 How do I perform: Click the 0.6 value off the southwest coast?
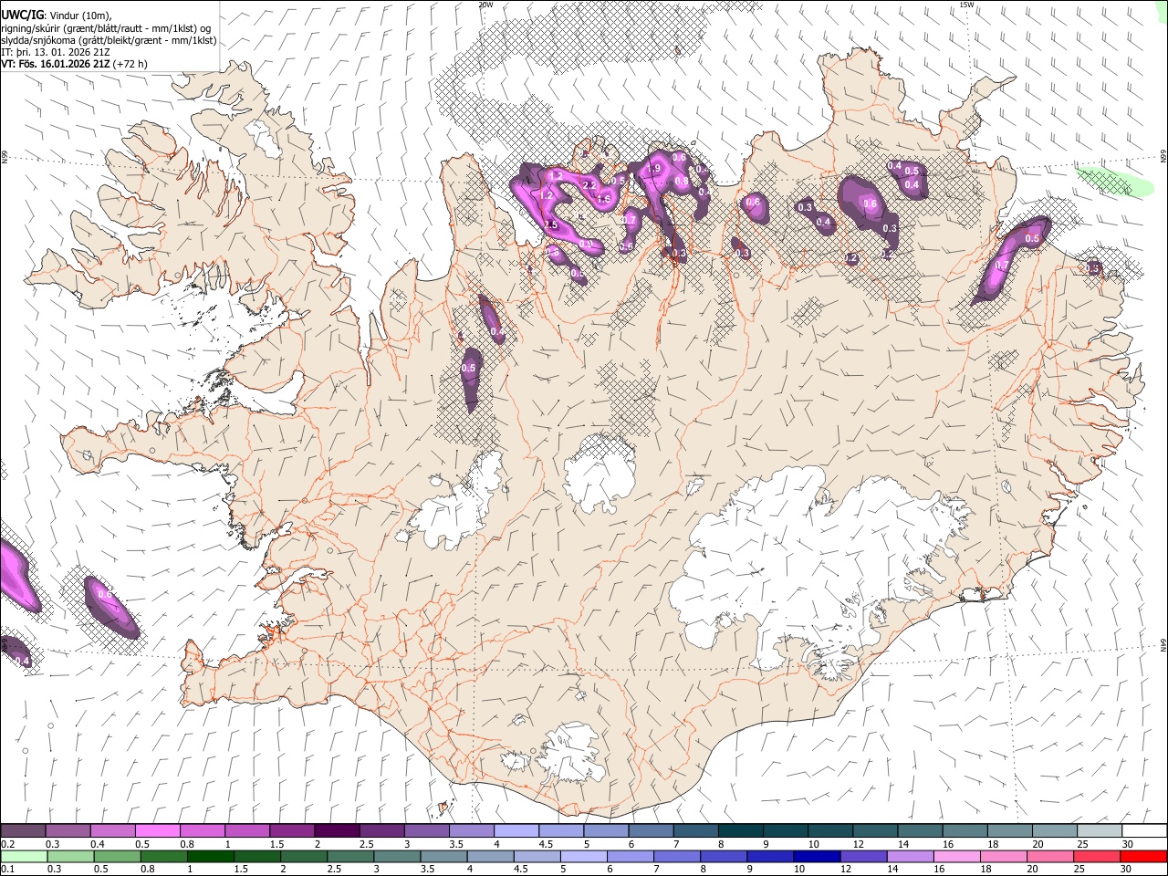coord(104,595)
